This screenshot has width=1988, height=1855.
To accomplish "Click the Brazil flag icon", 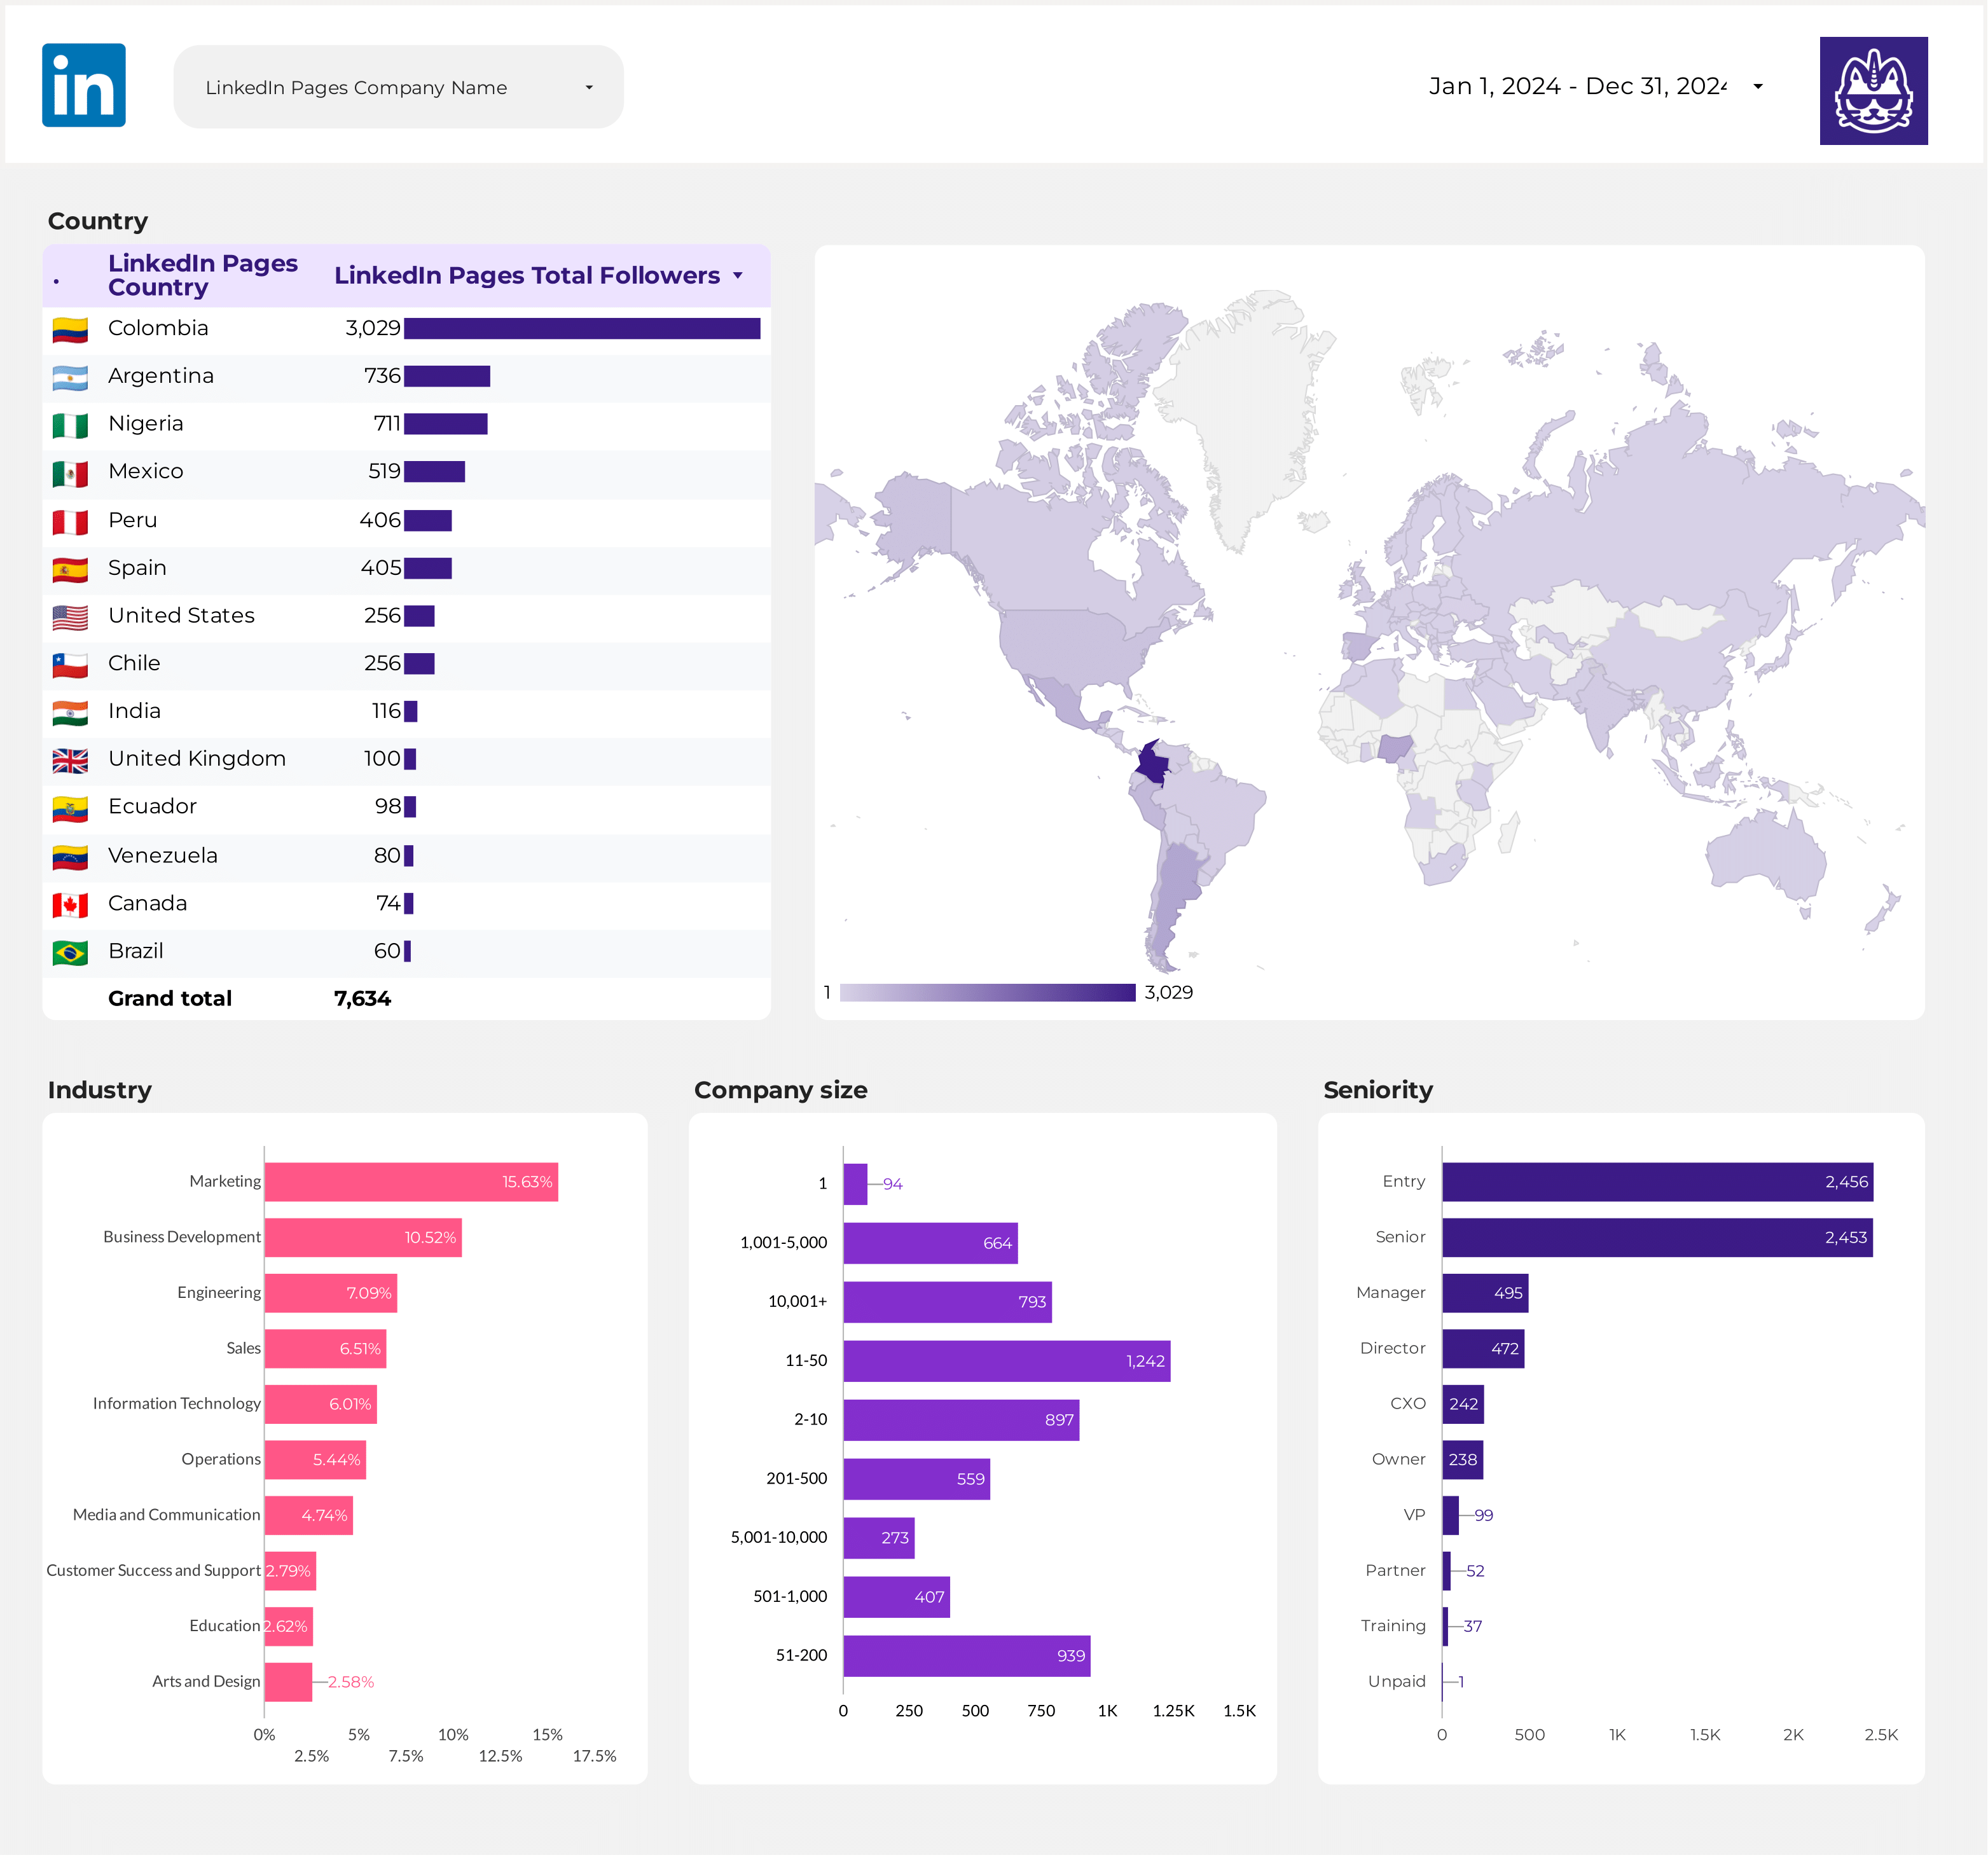I will tap(70, 952).
